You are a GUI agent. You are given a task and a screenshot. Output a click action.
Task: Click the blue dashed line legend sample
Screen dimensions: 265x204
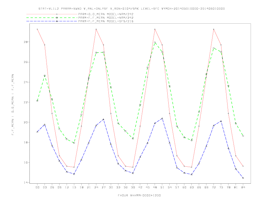point(52,21)
